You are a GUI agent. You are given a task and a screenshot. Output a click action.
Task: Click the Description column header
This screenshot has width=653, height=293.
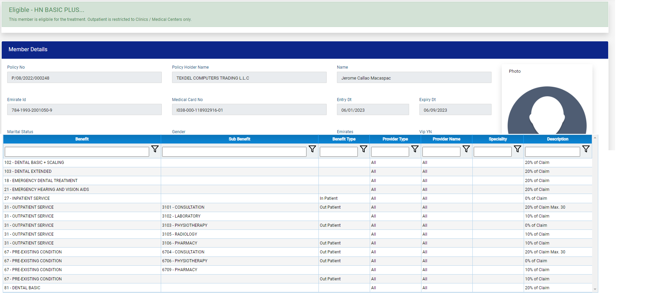click(557, 139)
